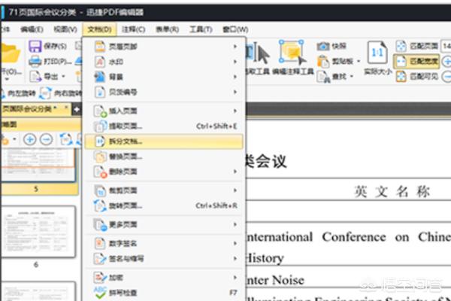The width and height of the screenshot is (451, 301).
Task: Click the signature and initials pen icon
Action: [101, 259]
